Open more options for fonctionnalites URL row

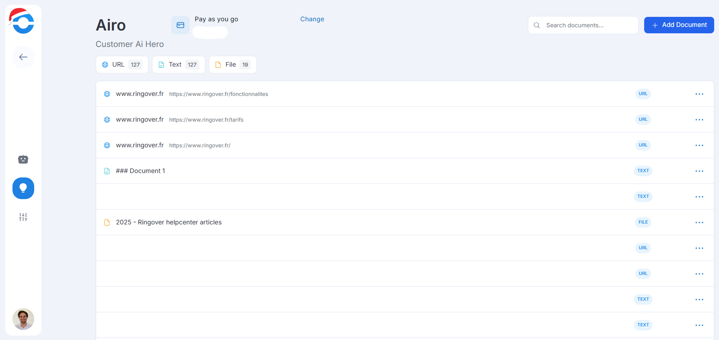pos(699,94)
